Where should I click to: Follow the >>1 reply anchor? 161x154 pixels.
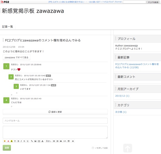pos(49,76)
